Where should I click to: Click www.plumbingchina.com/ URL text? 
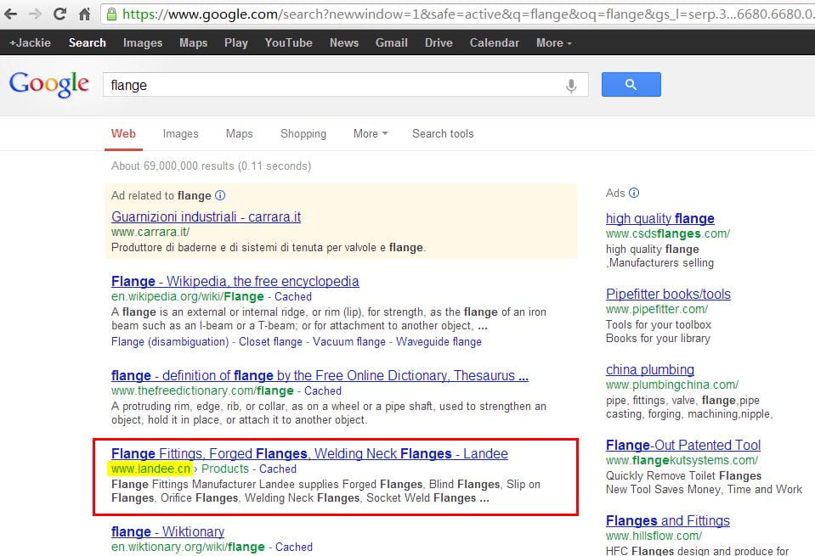[672, 385]
